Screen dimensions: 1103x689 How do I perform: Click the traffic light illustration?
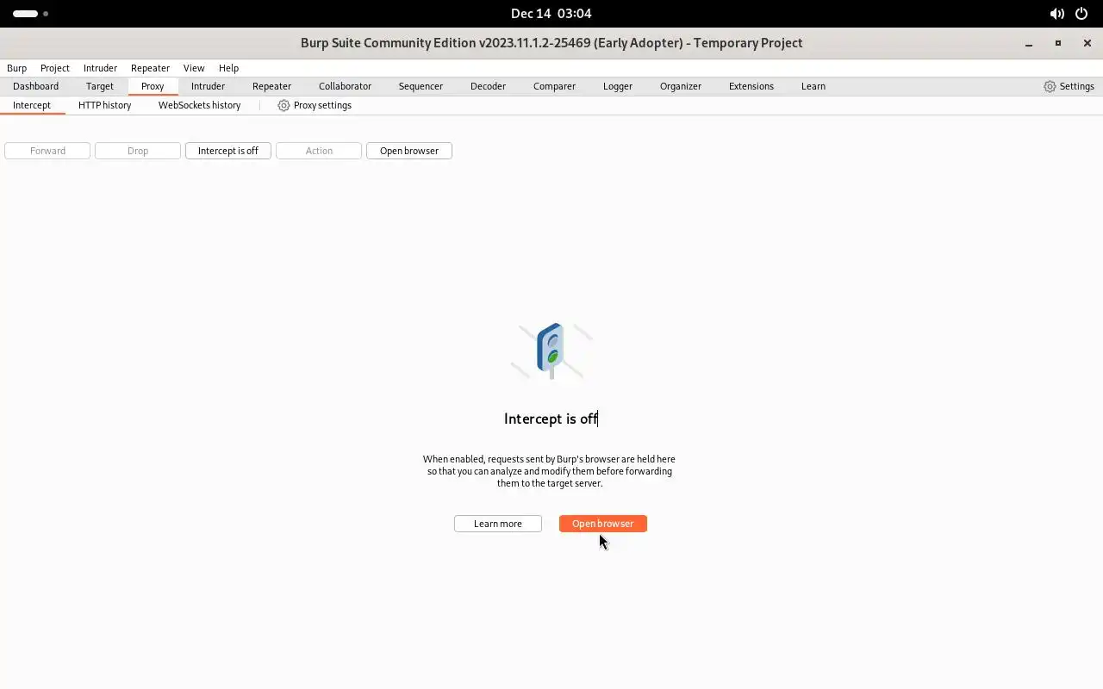[x=551, y=351]
